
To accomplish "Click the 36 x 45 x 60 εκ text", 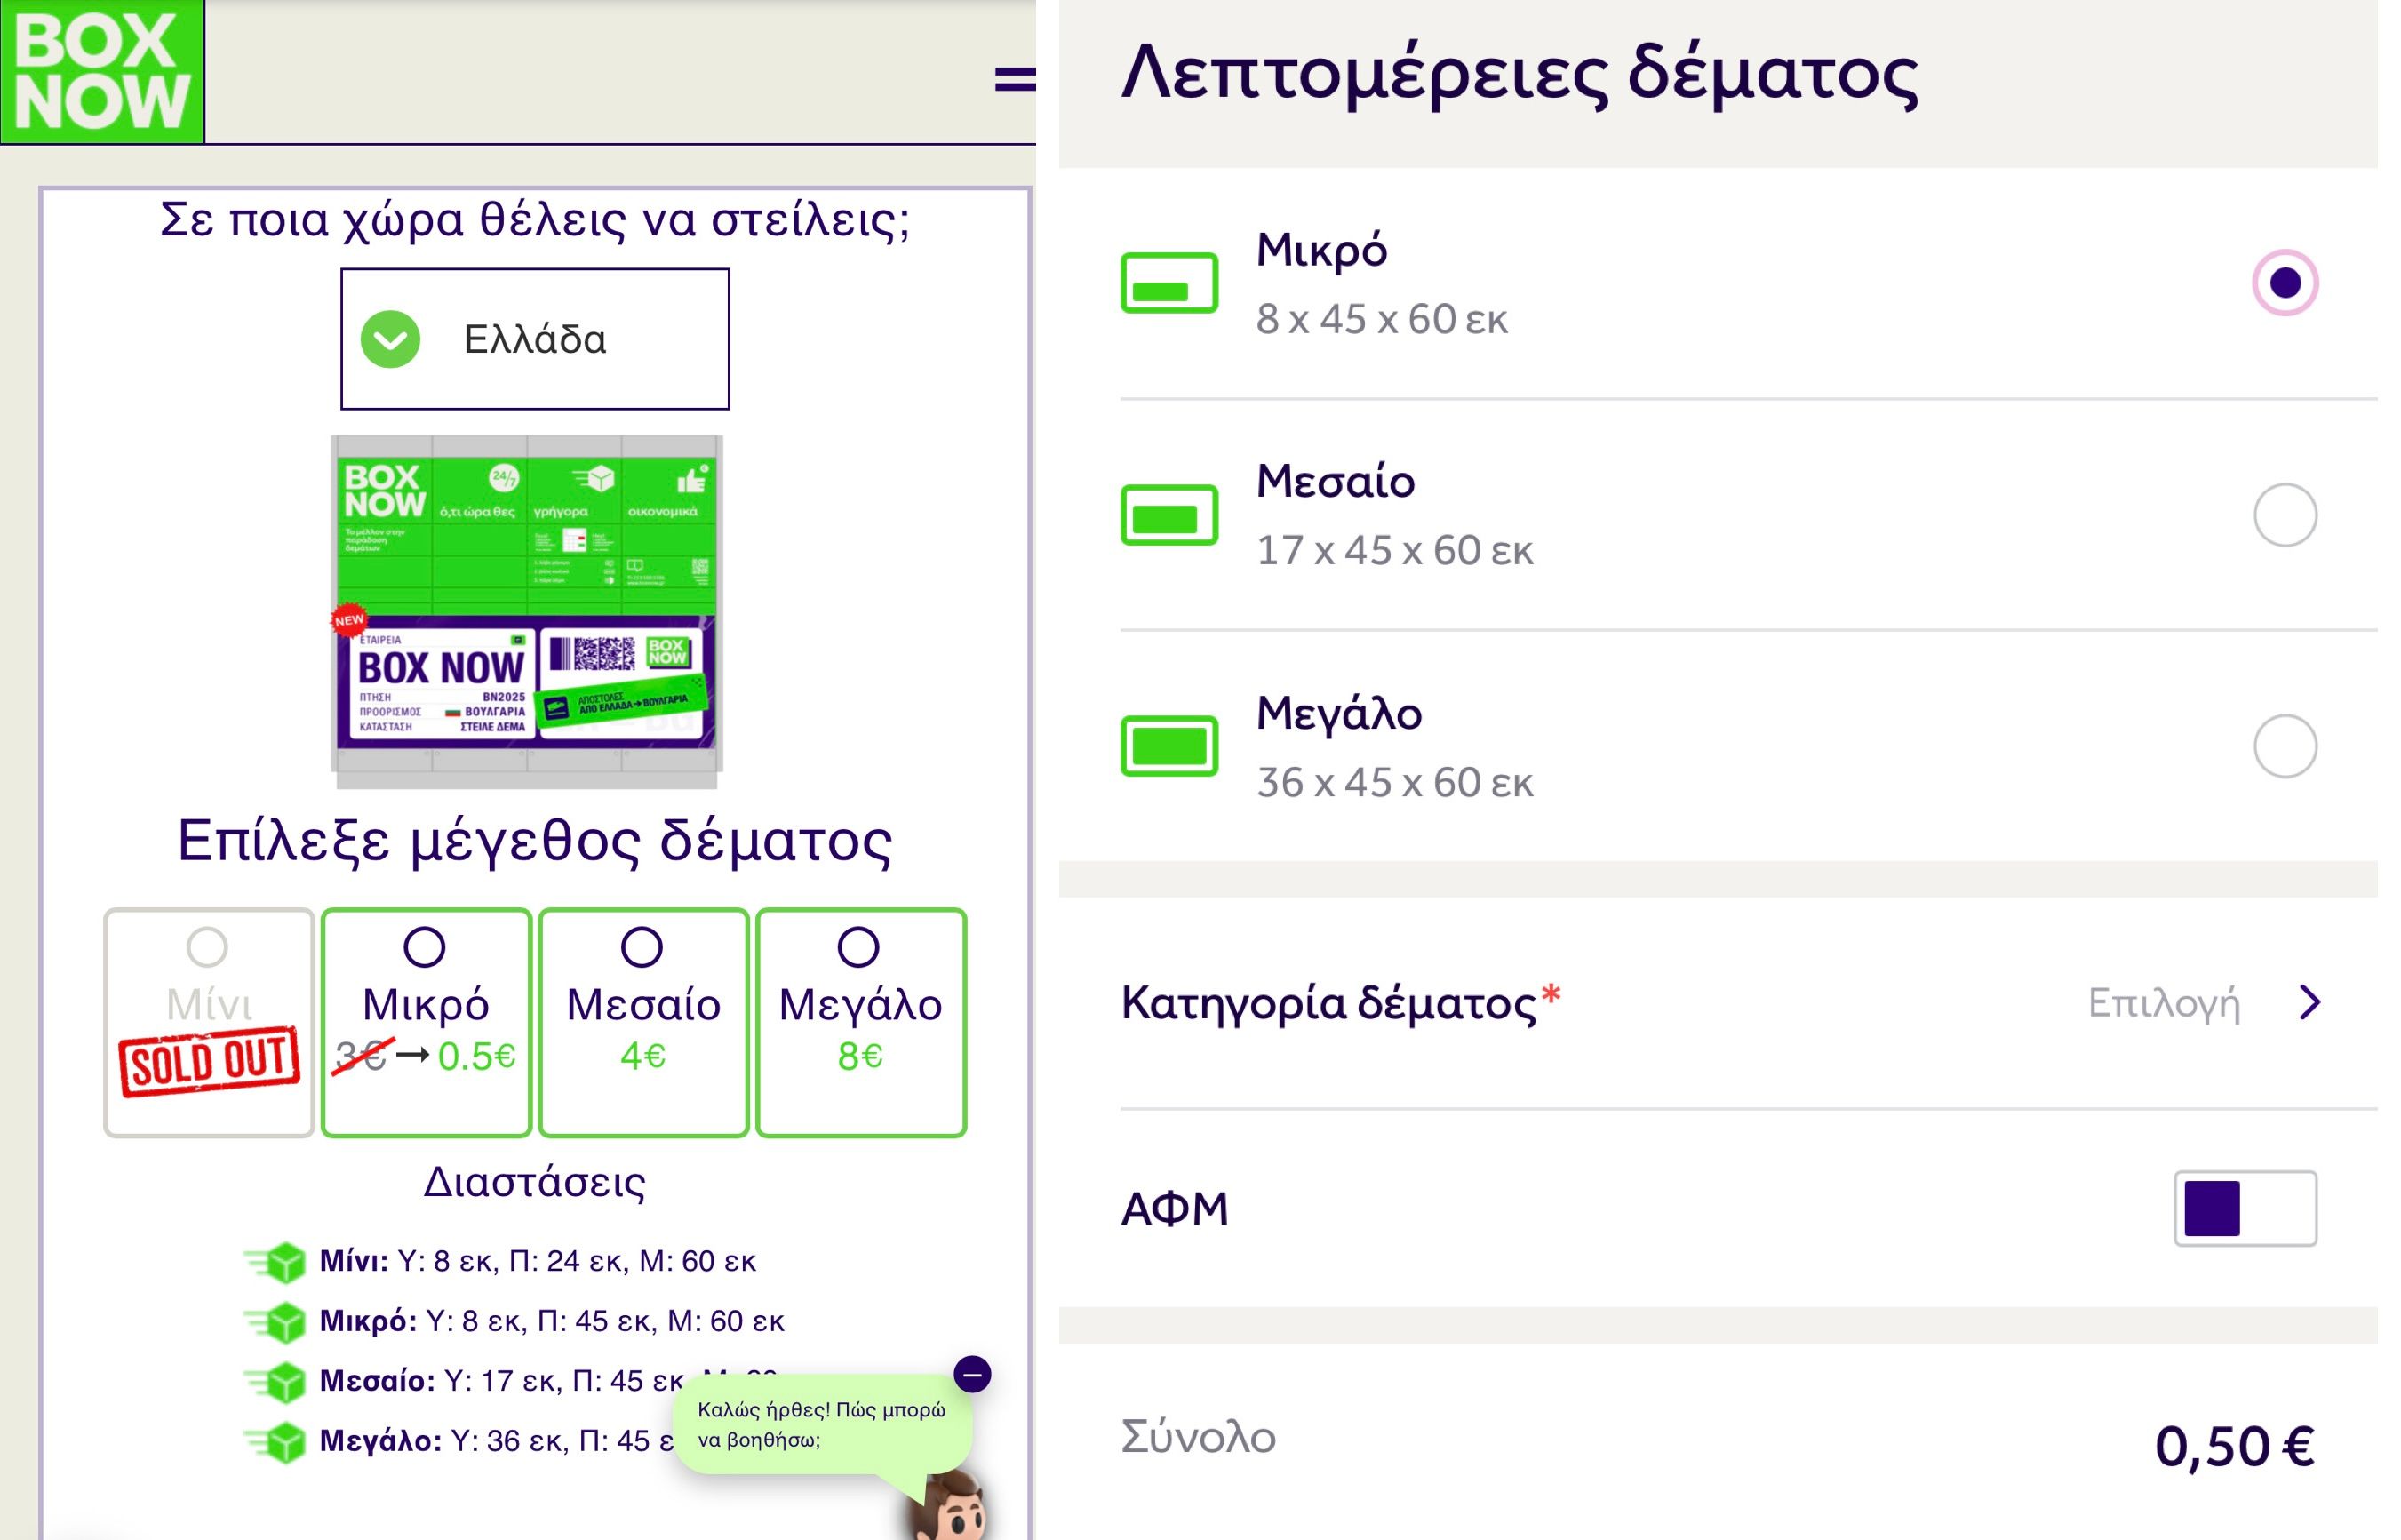I will pos(1394,782).
